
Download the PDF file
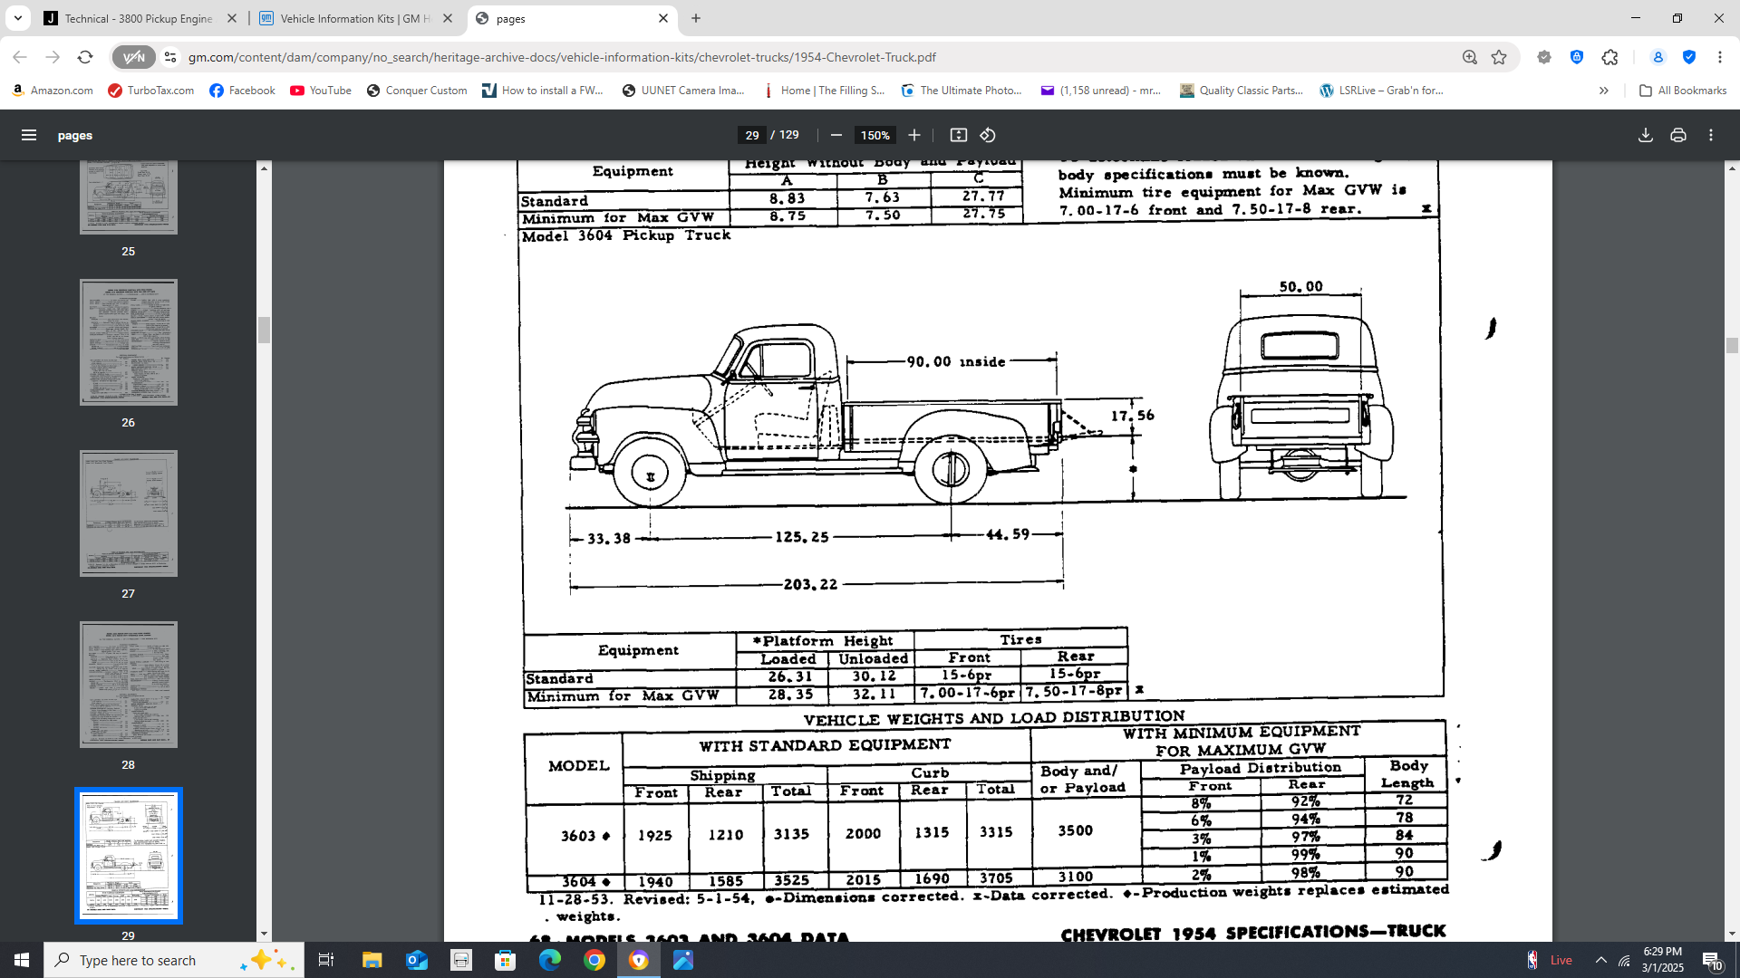coord(1645,135)
